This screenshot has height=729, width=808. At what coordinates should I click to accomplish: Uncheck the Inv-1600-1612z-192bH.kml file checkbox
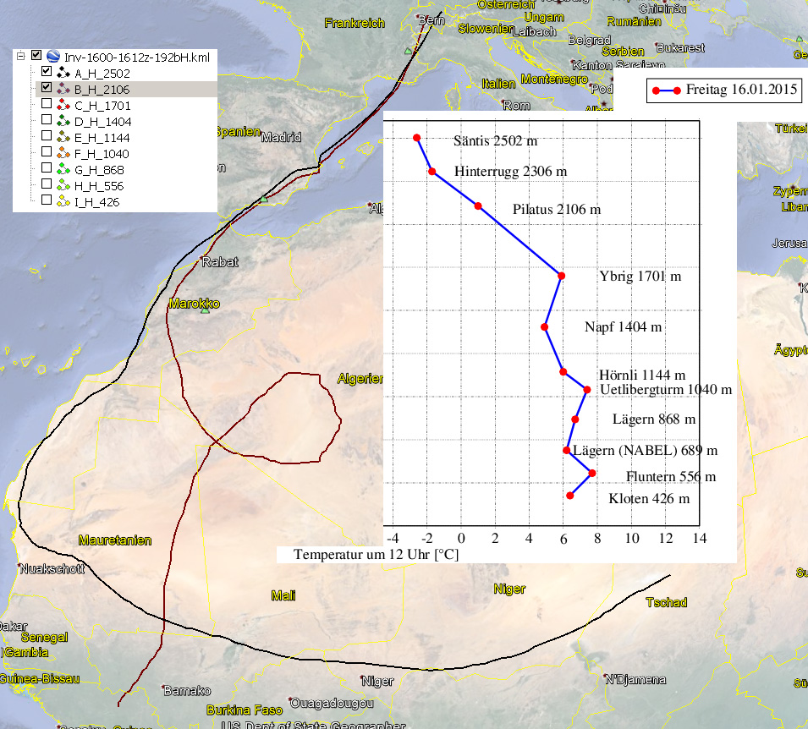click(x=36, y=55)
